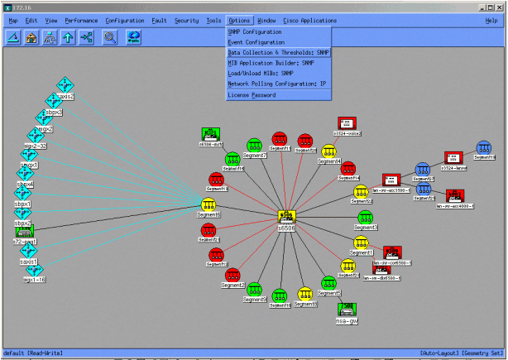Select the sbpx2 cyan diamond node
The height and width of the screenshot is (360, 508).
[22, 214]
